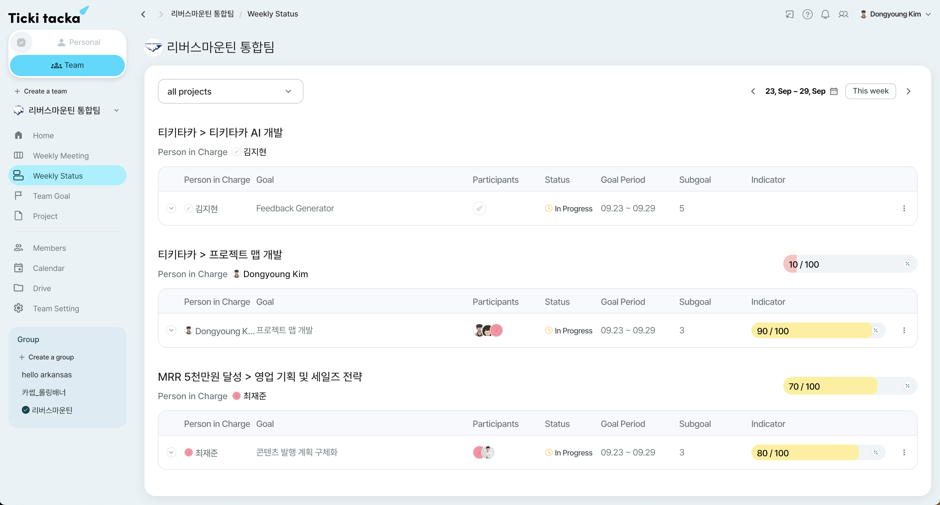Image resolution: width=940 pixels, height=505 pixels.
Task: Open more options for 콘텐츠 발행 계획 구체화 row
Action: pos(904,452)
